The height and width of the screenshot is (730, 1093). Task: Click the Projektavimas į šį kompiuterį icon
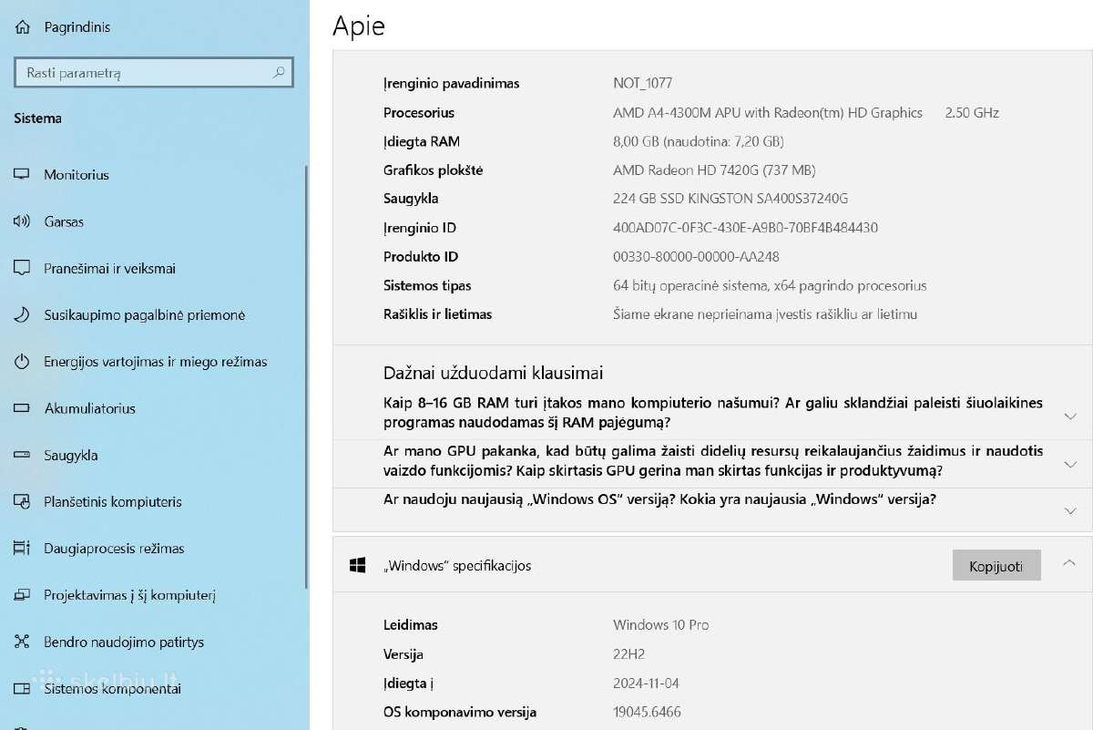(22, 595)
